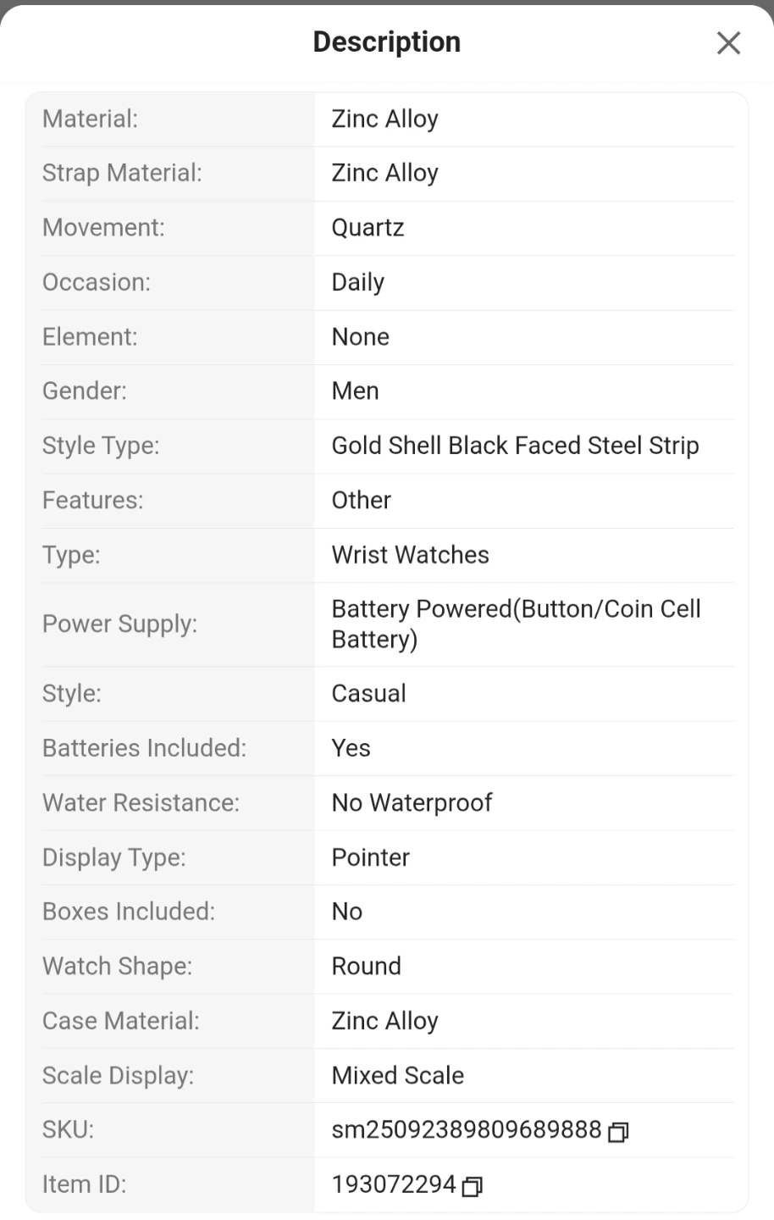This screenshot has height=1220, width=774.
Task: Tap the Mixed Scale value
Action: pos(397,1075)
